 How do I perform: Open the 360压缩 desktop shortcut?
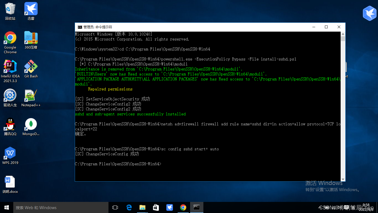[x=31, y=38]
